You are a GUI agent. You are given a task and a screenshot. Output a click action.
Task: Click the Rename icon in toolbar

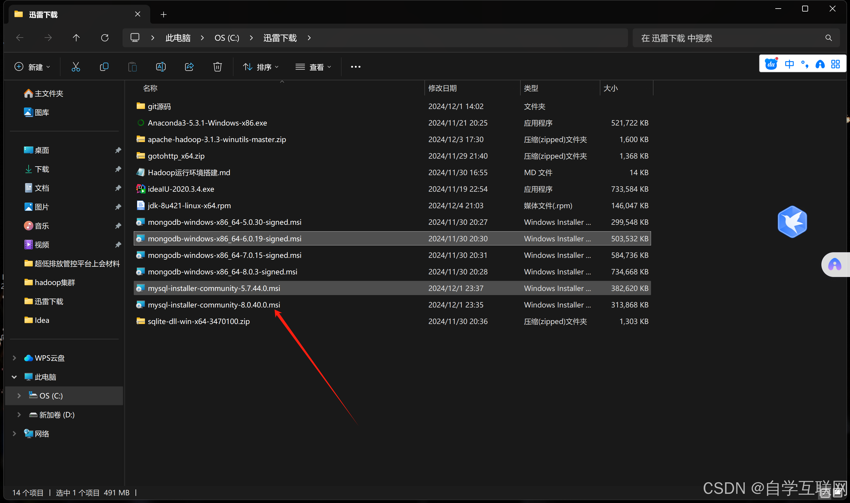[x=161, y=67]
